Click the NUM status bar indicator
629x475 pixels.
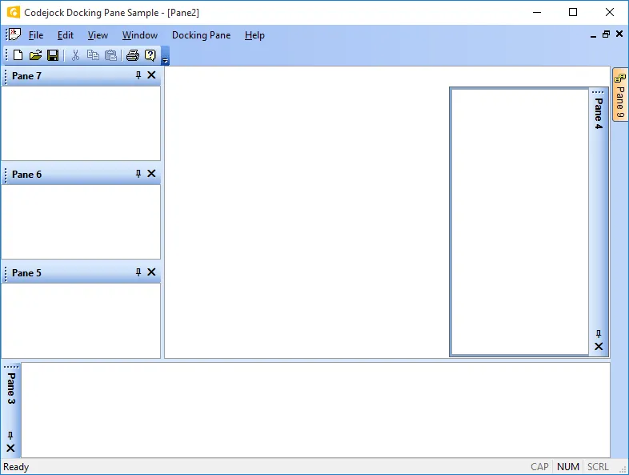pyautogui.click(x=567, y=466)
